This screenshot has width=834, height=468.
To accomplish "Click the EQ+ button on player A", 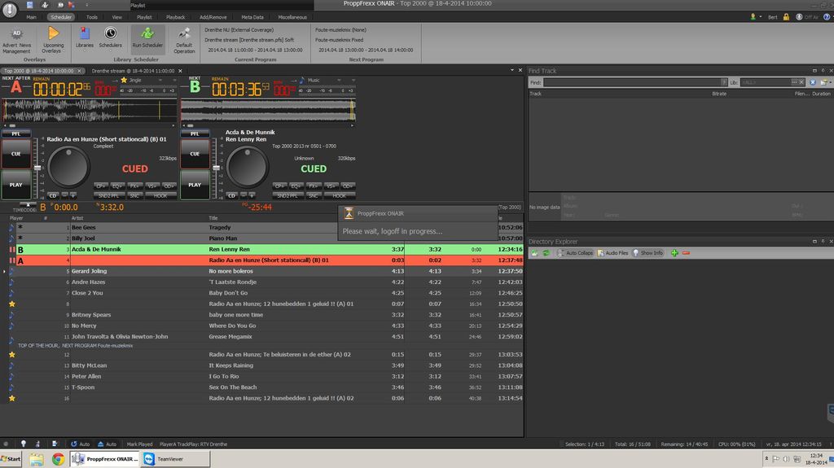I will [117, 186].
